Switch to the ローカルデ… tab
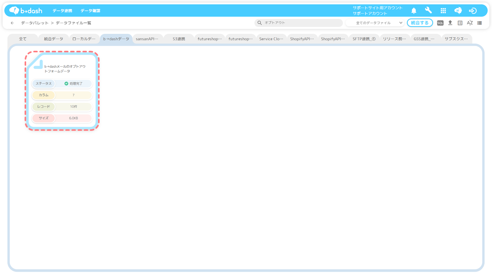Viewport: 492px width, 277px height. pyautogui.click(x=84, y=39)
